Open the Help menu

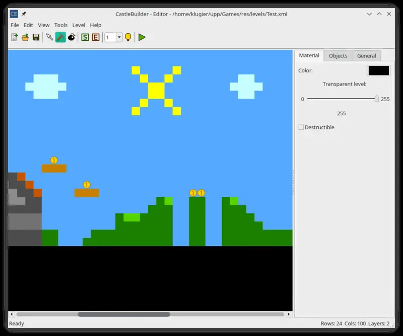96,25
